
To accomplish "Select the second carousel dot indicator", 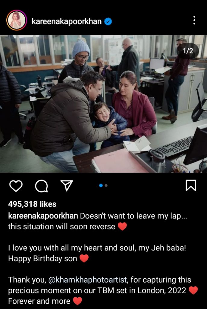I will 106,186.
